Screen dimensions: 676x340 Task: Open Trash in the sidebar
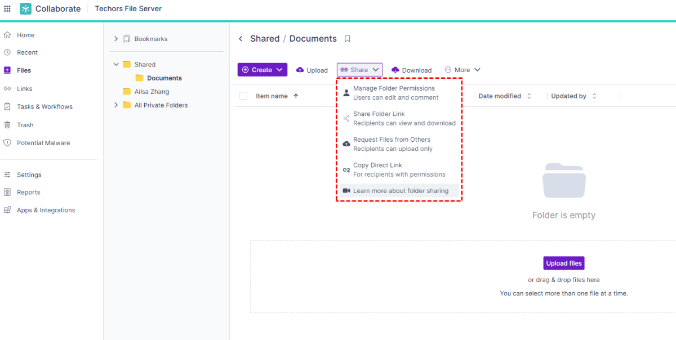pos(25,125)
